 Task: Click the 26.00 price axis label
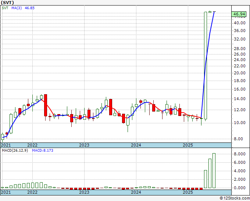240,54
